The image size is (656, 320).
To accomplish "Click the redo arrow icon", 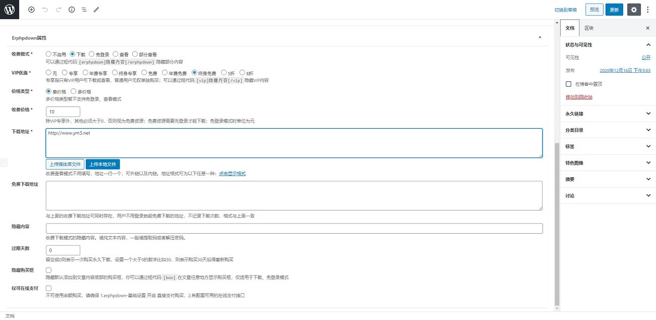I will [x=58, y=10].
